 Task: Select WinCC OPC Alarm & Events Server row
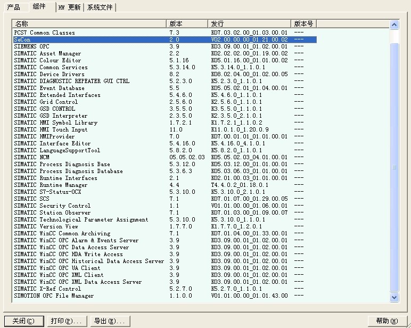(165, 240)
